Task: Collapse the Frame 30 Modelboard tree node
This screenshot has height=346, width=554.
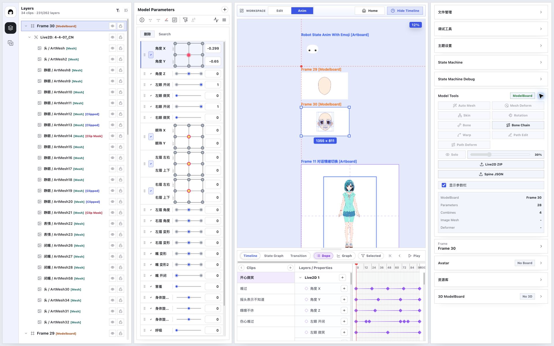Action: 26,26
